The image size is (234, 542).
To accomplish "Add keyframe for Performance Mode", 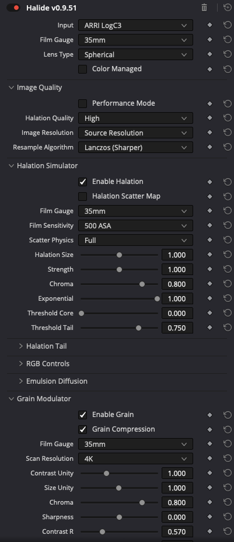I will (x=209, y=103).
